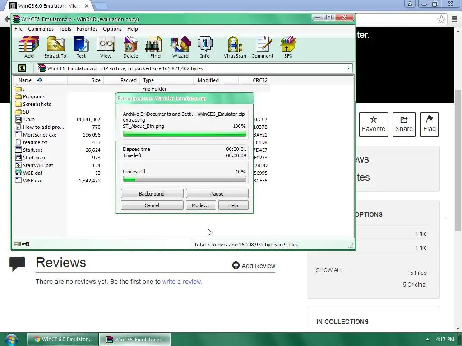The image size is (462, 346).
Task: Open the Tools menu
Action: point(65,29)
